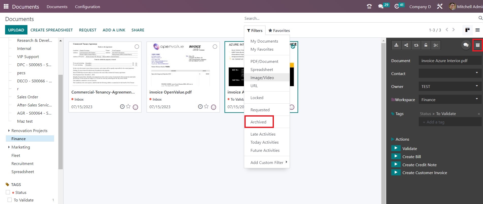Open the Workspace dropdown showing Finance
This screenshot has width=483, height=204.
coord(450,100)
